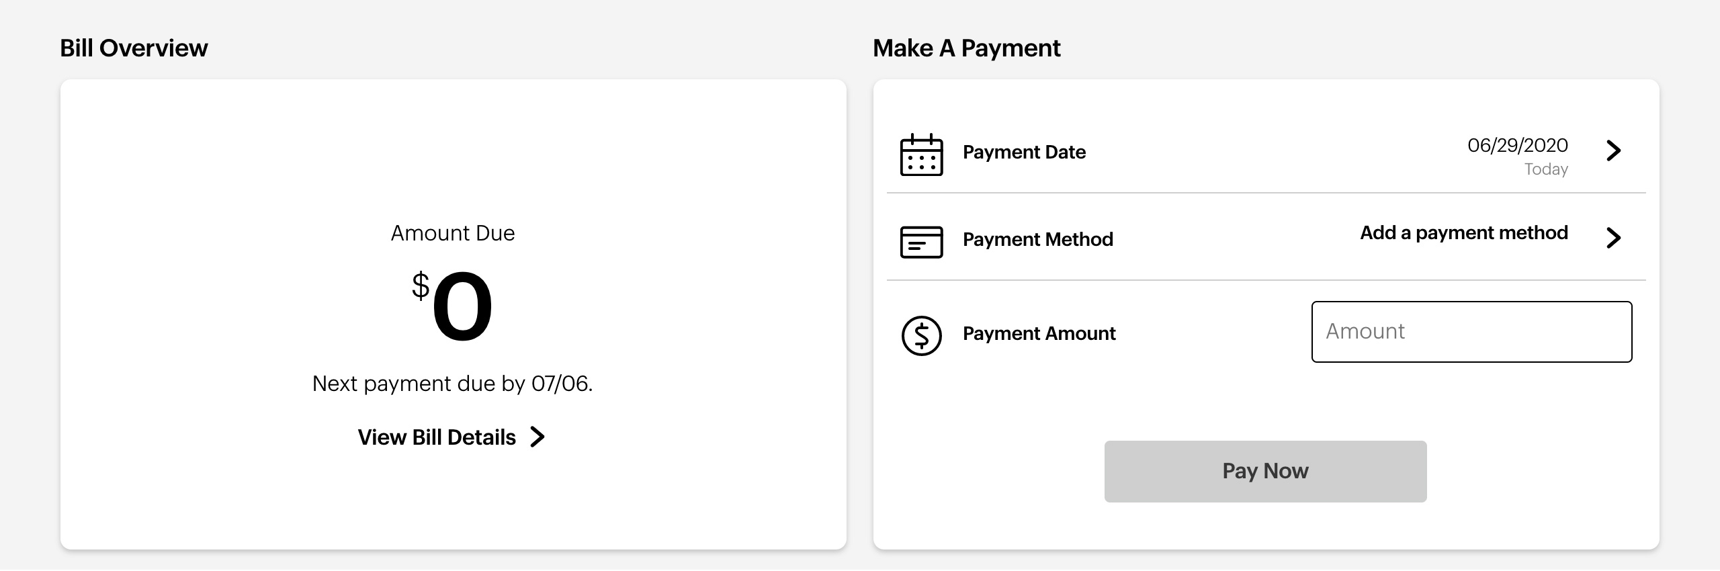Focus the Amount input field
Screen dimensions: 1720x571
tap(1471, 332)
